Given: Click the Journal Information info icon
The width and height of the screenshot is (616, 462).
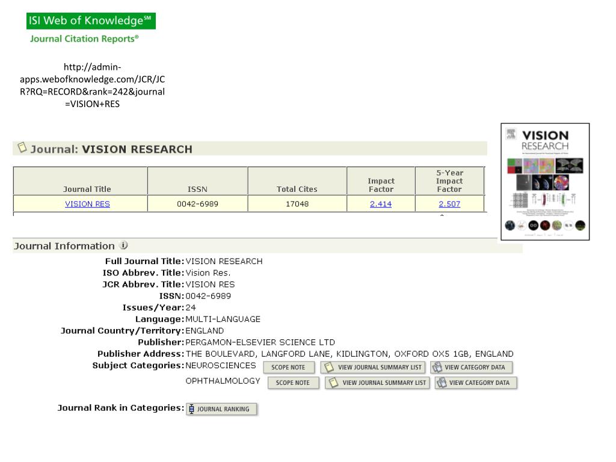Looking at the screenshot, I should coord(123,245).
